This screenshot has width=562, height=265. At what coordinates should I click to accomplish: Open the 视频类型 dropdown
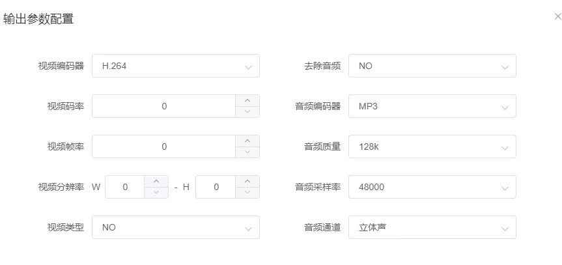click(176, 227)
